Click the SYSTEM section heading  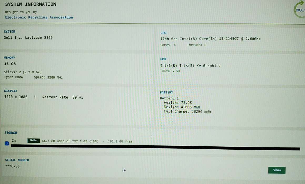tap(9, 32)
